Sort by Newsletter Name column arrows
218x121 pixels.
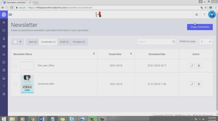tap(94, 54)
